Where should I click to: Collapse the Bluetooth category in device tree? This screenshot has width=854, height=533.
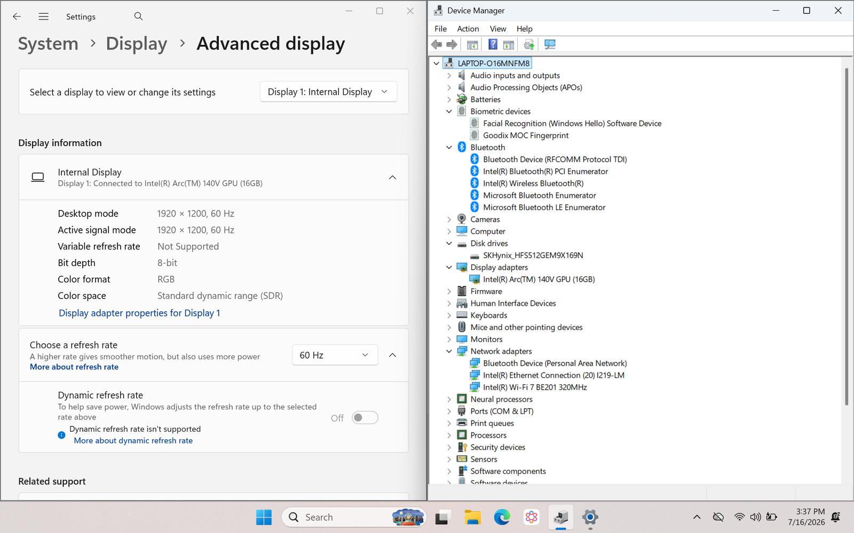tap(449, 148)
